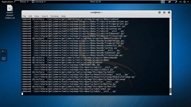
Task: Click the line ending 'firebird/connector.py'
Action: (74, 26)
